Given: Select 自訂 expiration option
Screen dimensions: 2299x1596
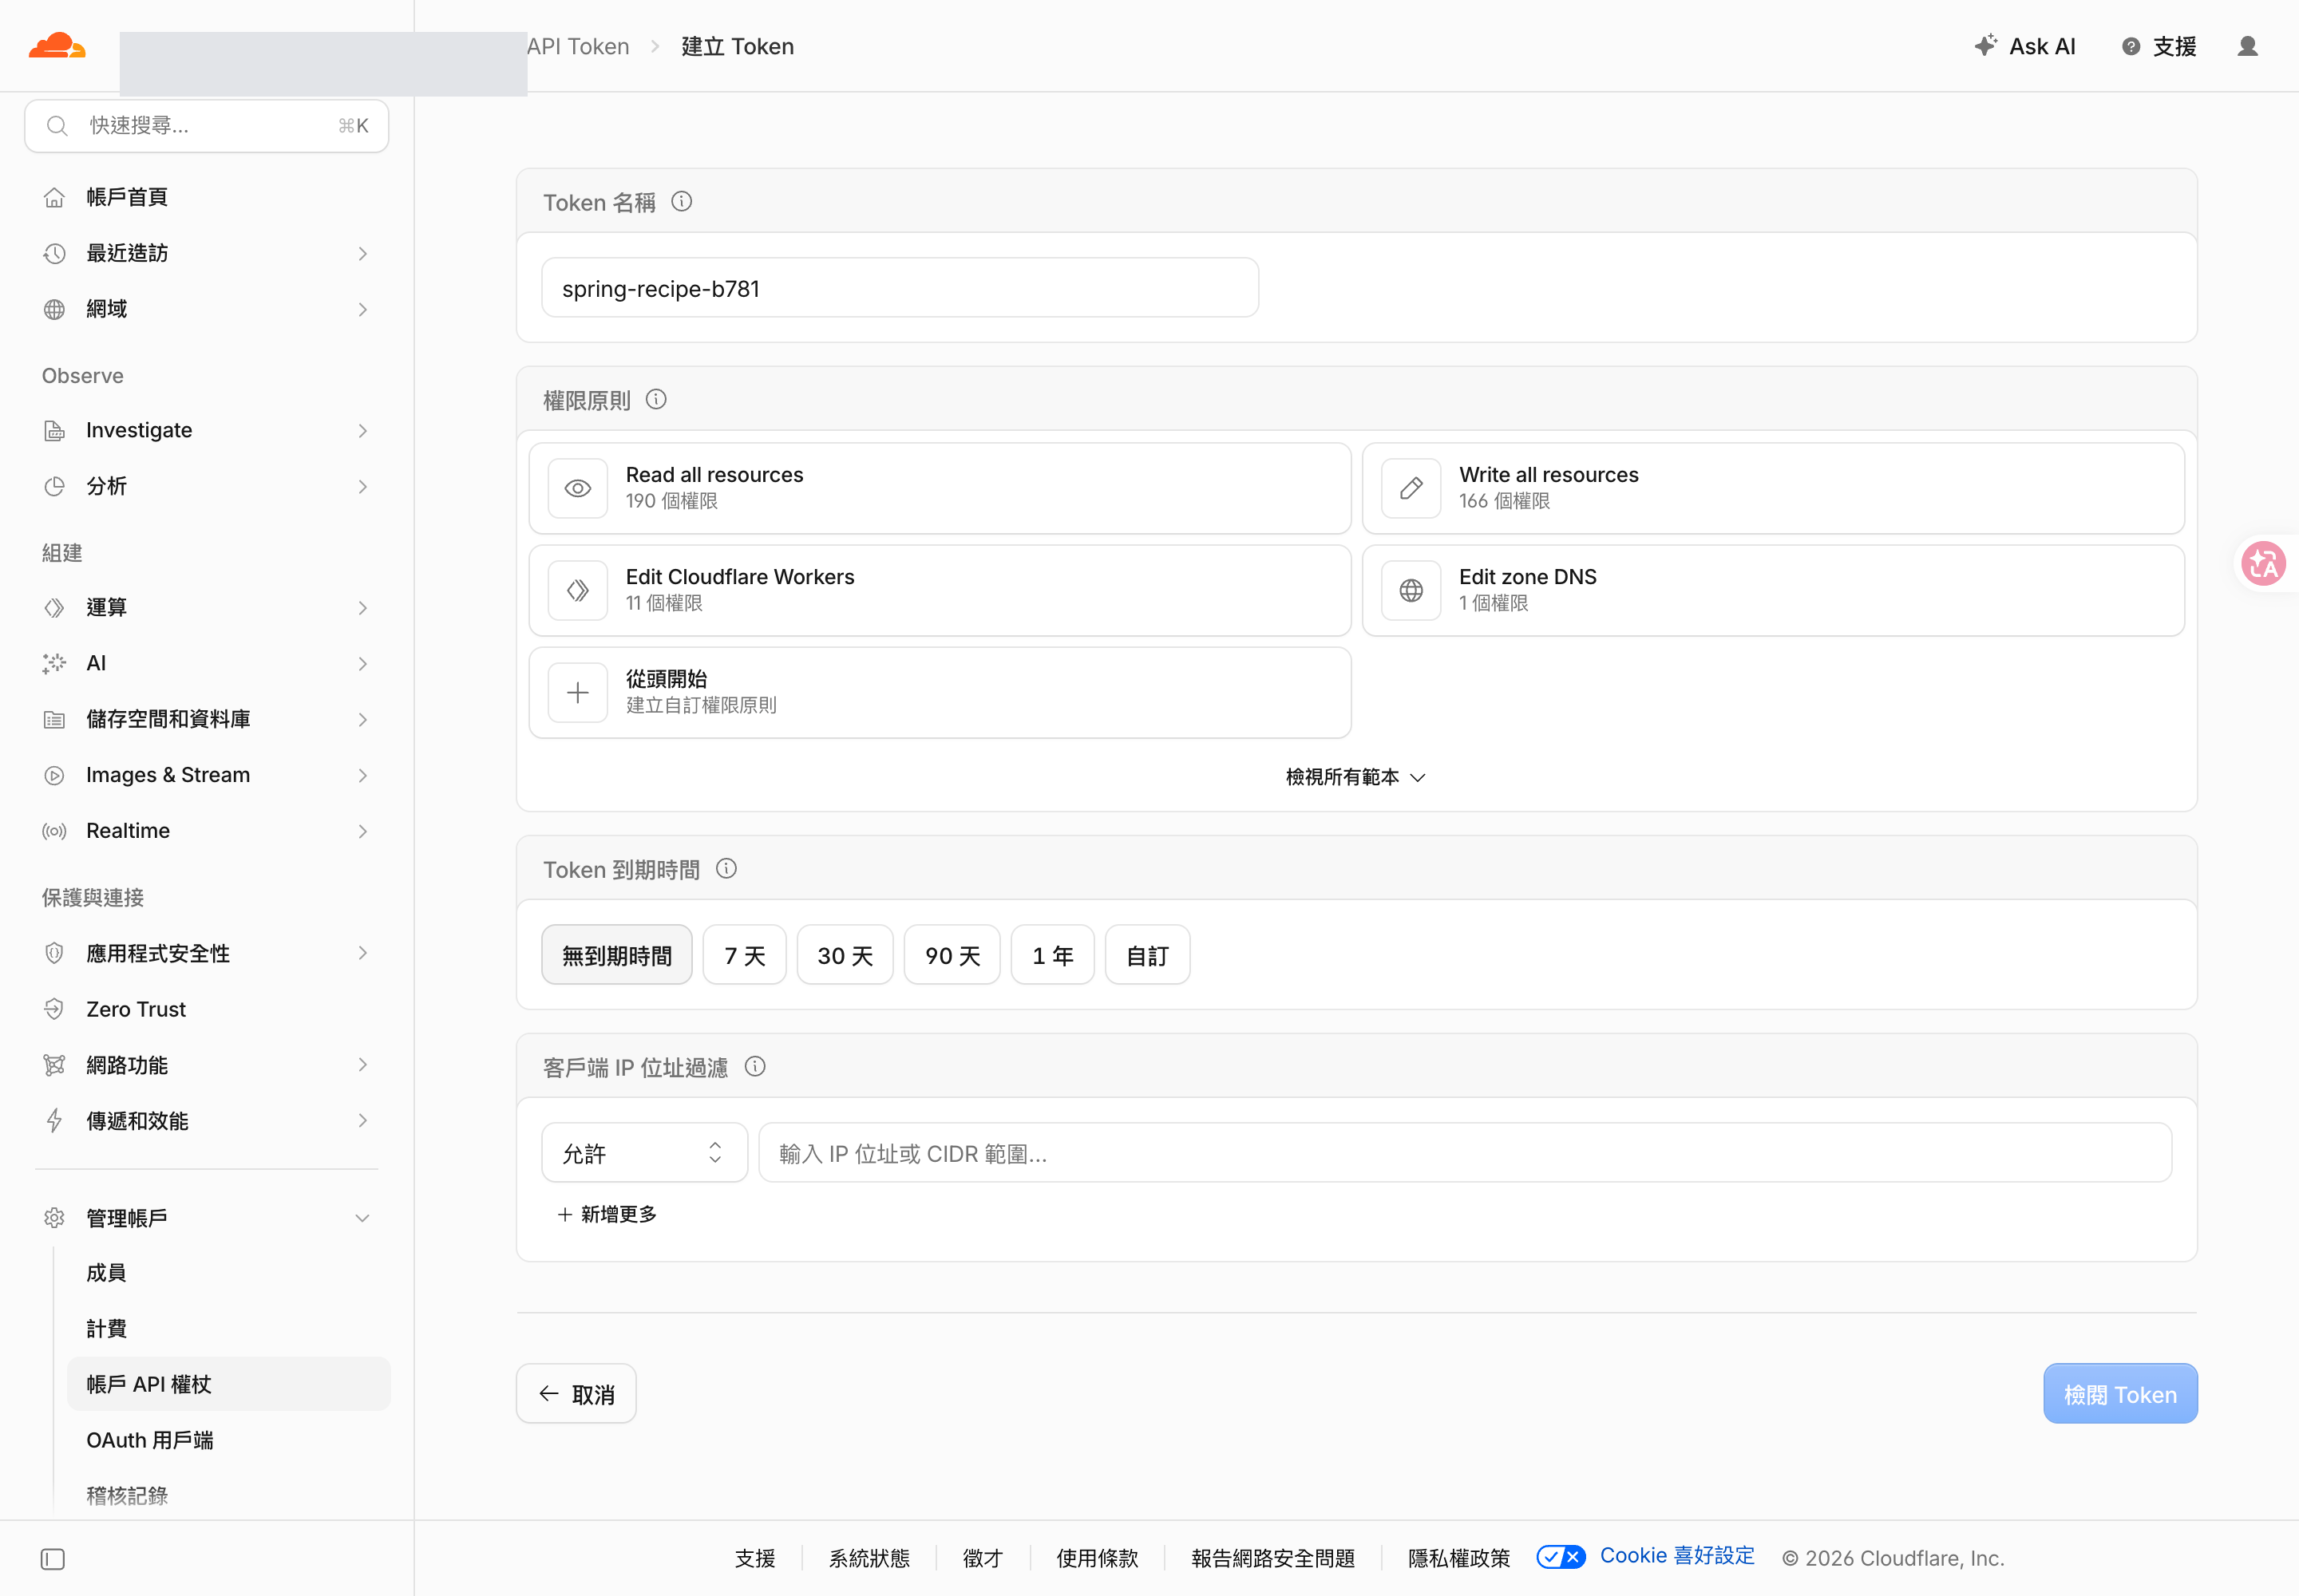Looking at the screenshot, I should pyautogui.click(x=1147, y=955).
